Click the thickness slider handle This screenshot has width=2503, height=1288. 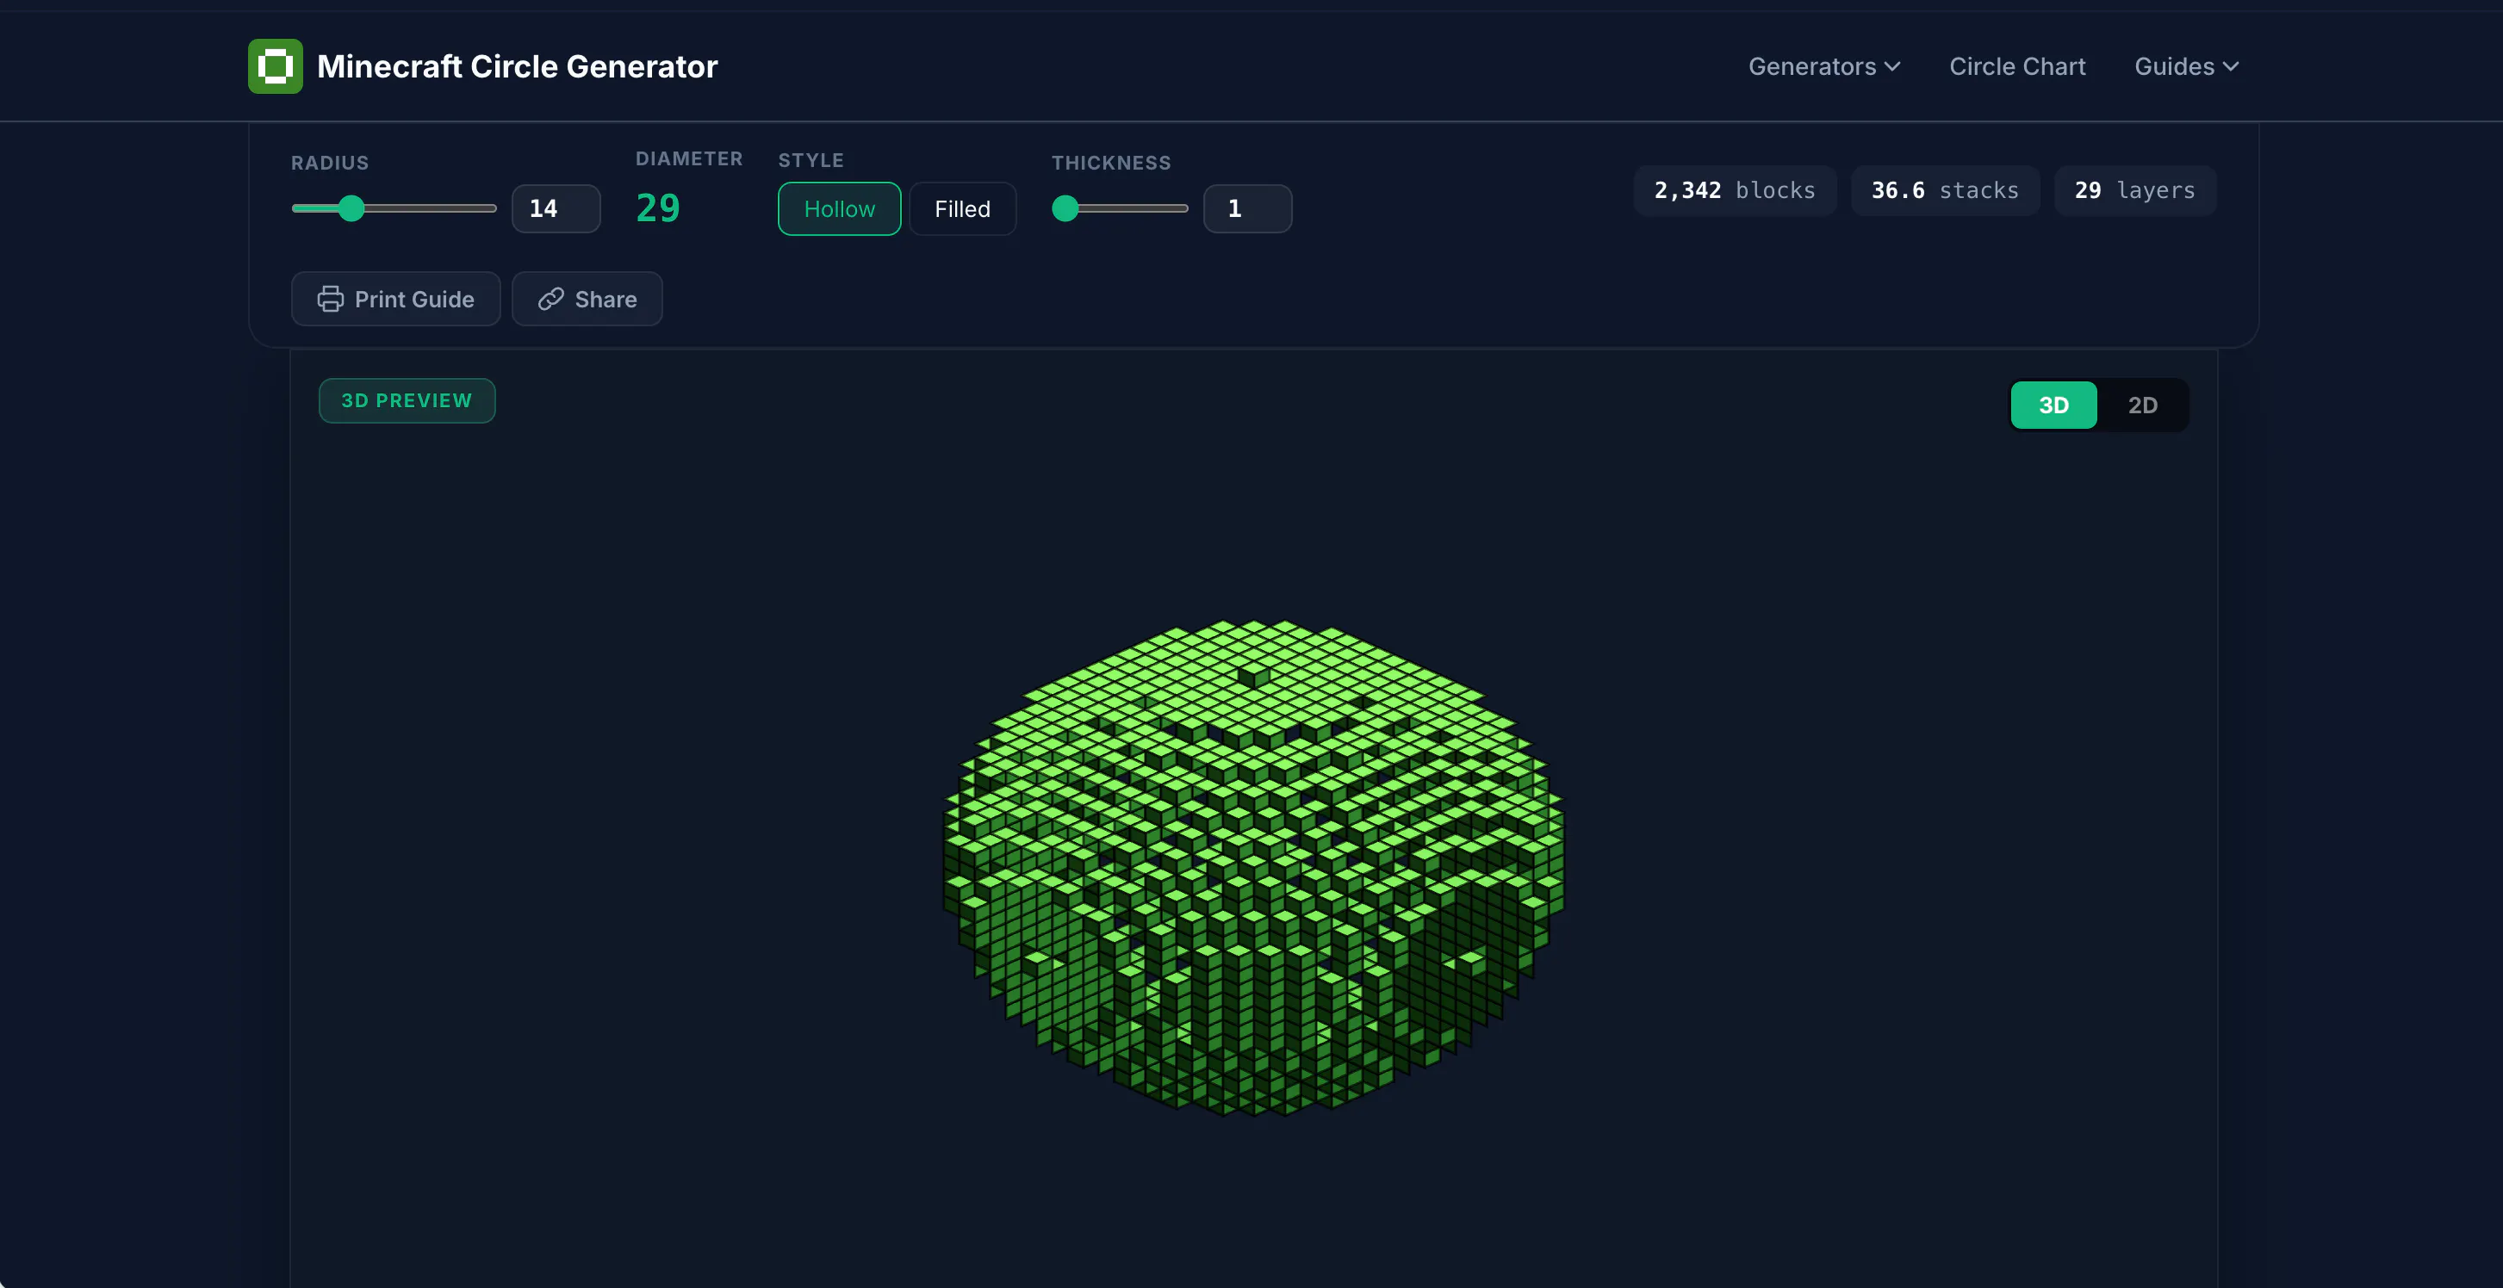tap(1066, 207)
